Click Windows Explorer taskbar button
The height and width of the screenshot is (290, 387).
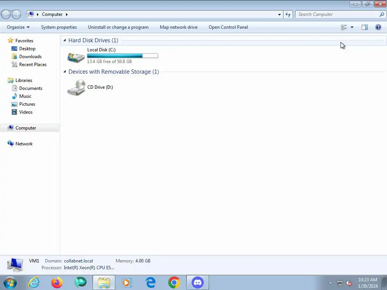(104, 282)
